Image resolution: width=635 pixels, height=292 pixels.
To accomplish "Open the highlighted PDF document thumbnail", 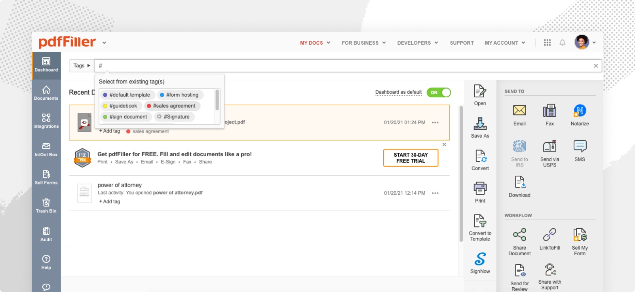I will coord(84,123).
